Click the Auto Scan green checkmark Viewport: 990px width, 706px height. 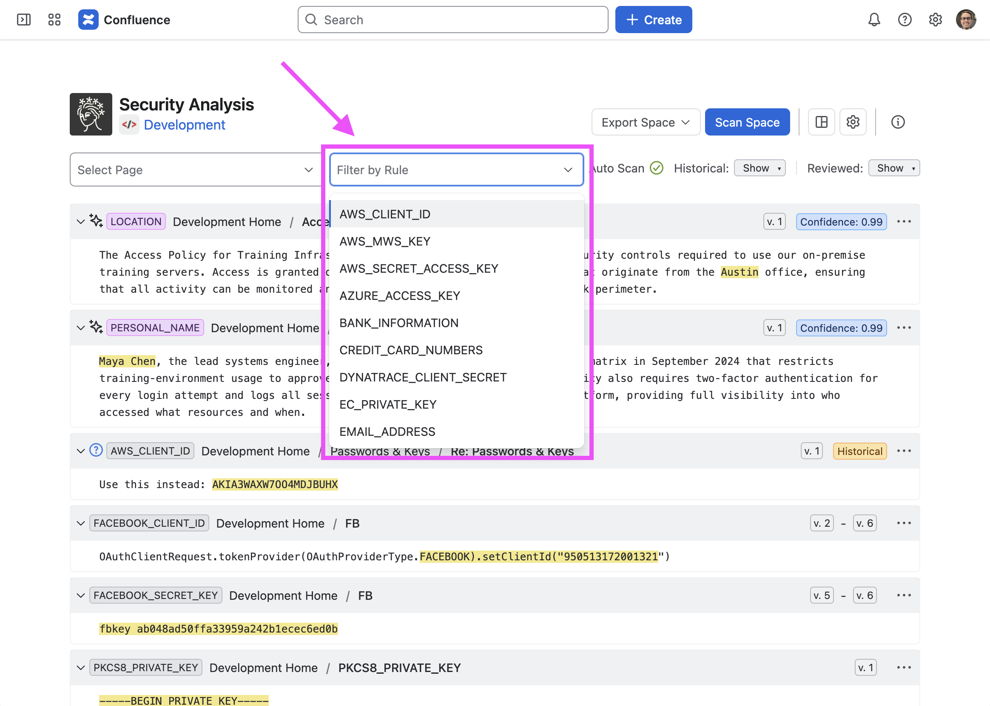(656, 168)
